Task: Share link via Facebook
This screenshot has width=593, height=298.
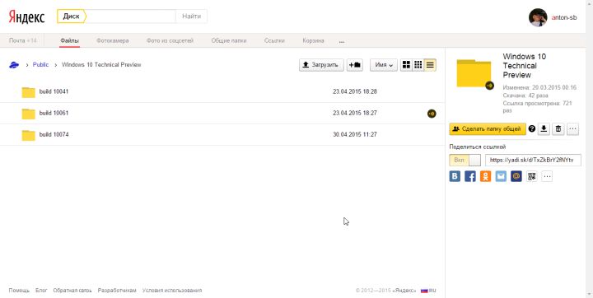Action: [470, 176]
